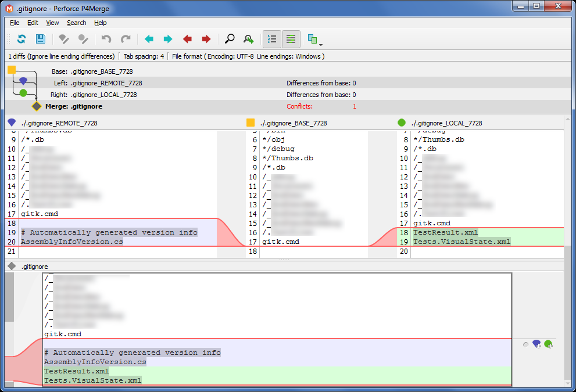Click the 'Tab spacing: 4' setting
This screenshot has height=392, width=576.
[x=144, y=56]
